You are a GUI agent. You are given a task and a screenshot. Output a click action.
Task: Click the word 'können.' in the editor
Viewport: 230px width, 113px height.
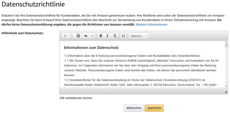pos(70,75)
